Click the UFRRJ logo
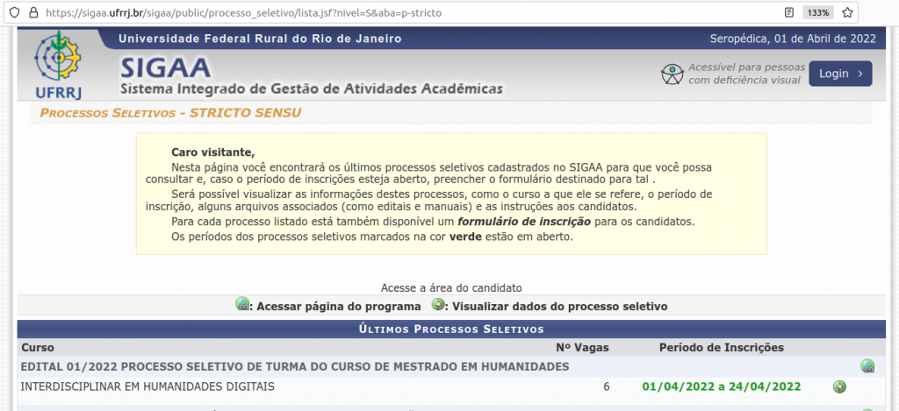The image size is (899, 411). pos(57,64)
